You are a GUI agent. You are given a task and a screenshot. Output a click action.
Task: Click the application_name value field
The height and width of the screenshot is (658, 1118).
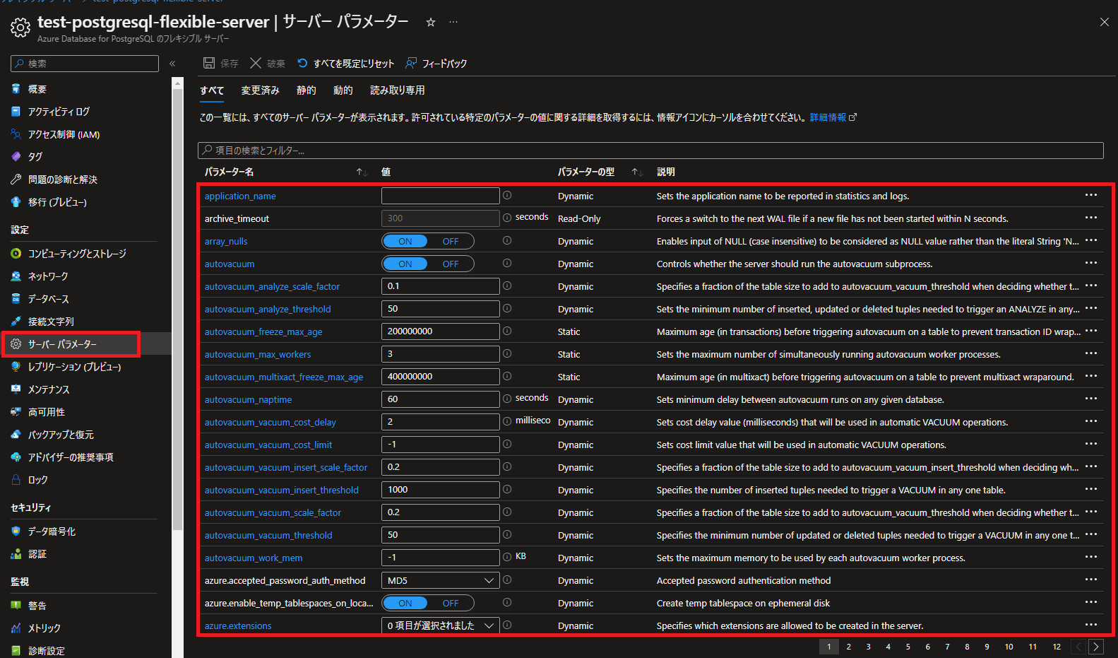coord(441,196)
